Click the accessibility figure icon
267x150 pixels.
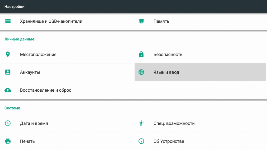tap(141, 123)
